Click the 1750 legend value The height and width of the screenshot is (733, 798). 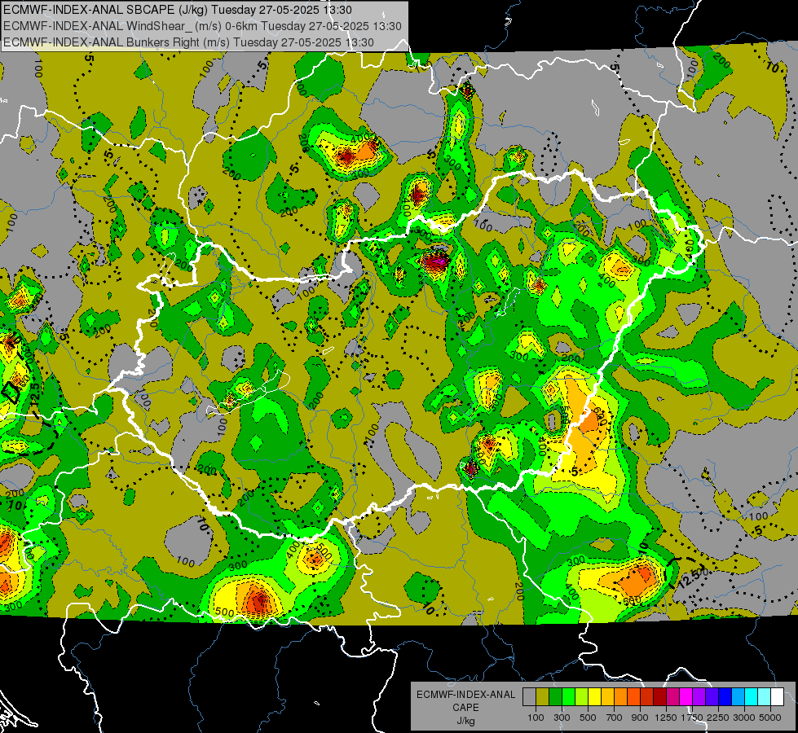pyautogui.click(x=692, y=718)
